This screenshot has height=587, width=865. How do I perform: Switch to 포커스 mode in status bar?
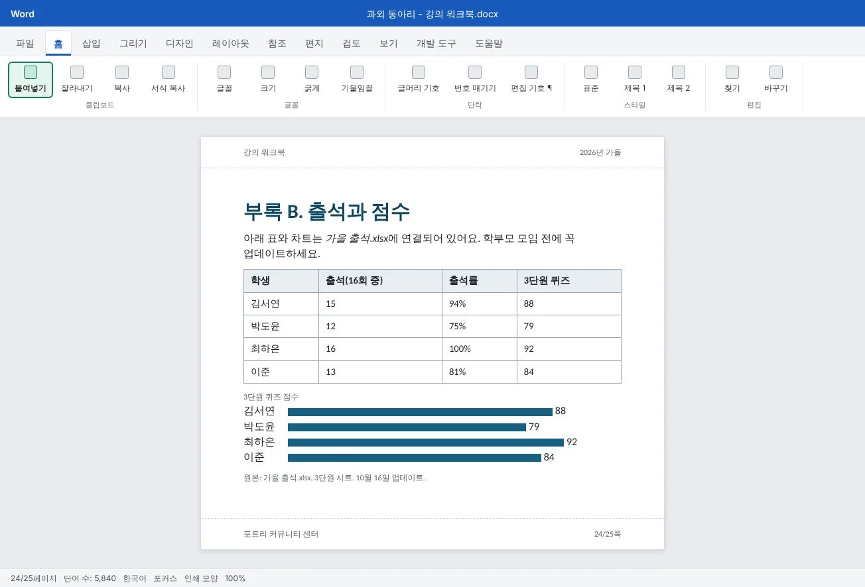pyautogui.click(x=165, y=578)
